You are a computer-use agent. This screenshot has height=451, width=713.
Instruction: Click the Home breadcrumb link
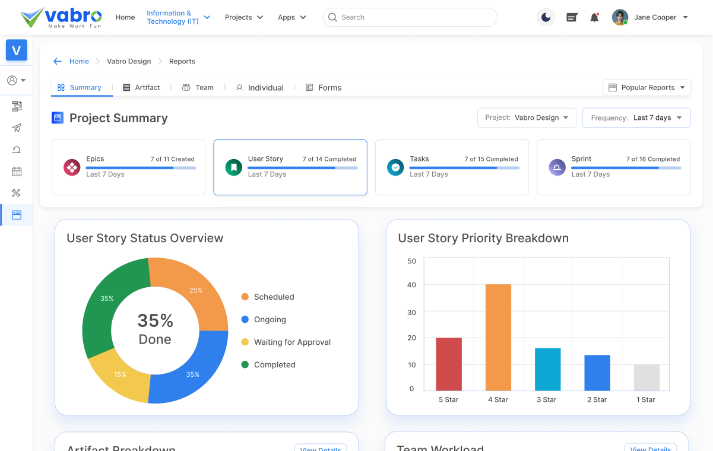click(x=79, y=61)
